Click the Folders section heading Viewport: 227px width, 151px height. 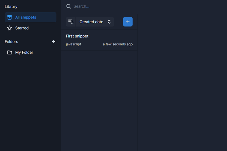pyautogui.click(x=12, y=42)
